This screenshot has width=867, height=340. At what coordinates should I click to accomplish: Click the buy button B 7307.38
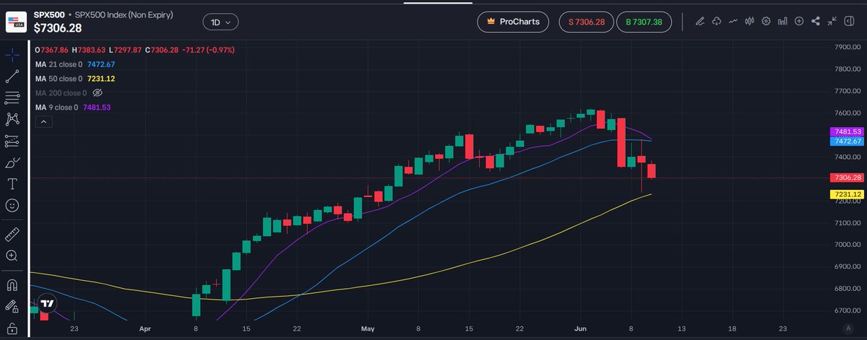click(644, 22)
